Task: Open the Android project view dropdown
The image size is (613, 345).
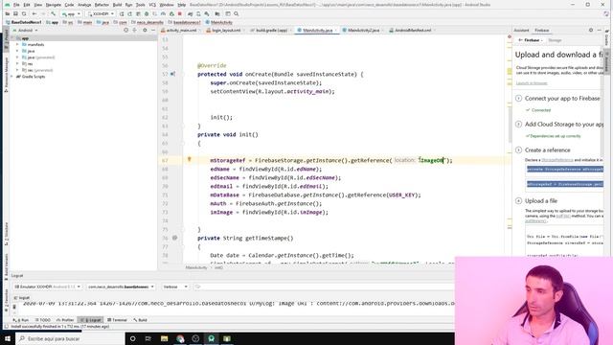Action: [x=26, y=30]
